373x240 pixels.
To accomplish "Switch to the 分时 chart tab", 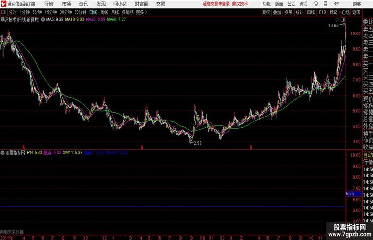I will point(13,12).
